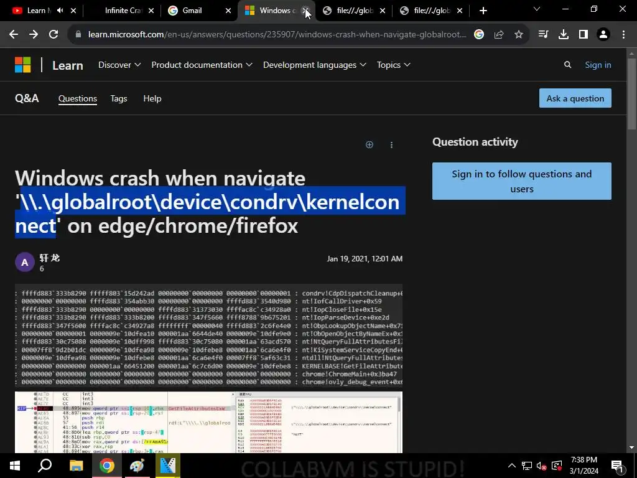Go back to the previous page
This screenshot has width=637, height=478.
coord(14,35)
